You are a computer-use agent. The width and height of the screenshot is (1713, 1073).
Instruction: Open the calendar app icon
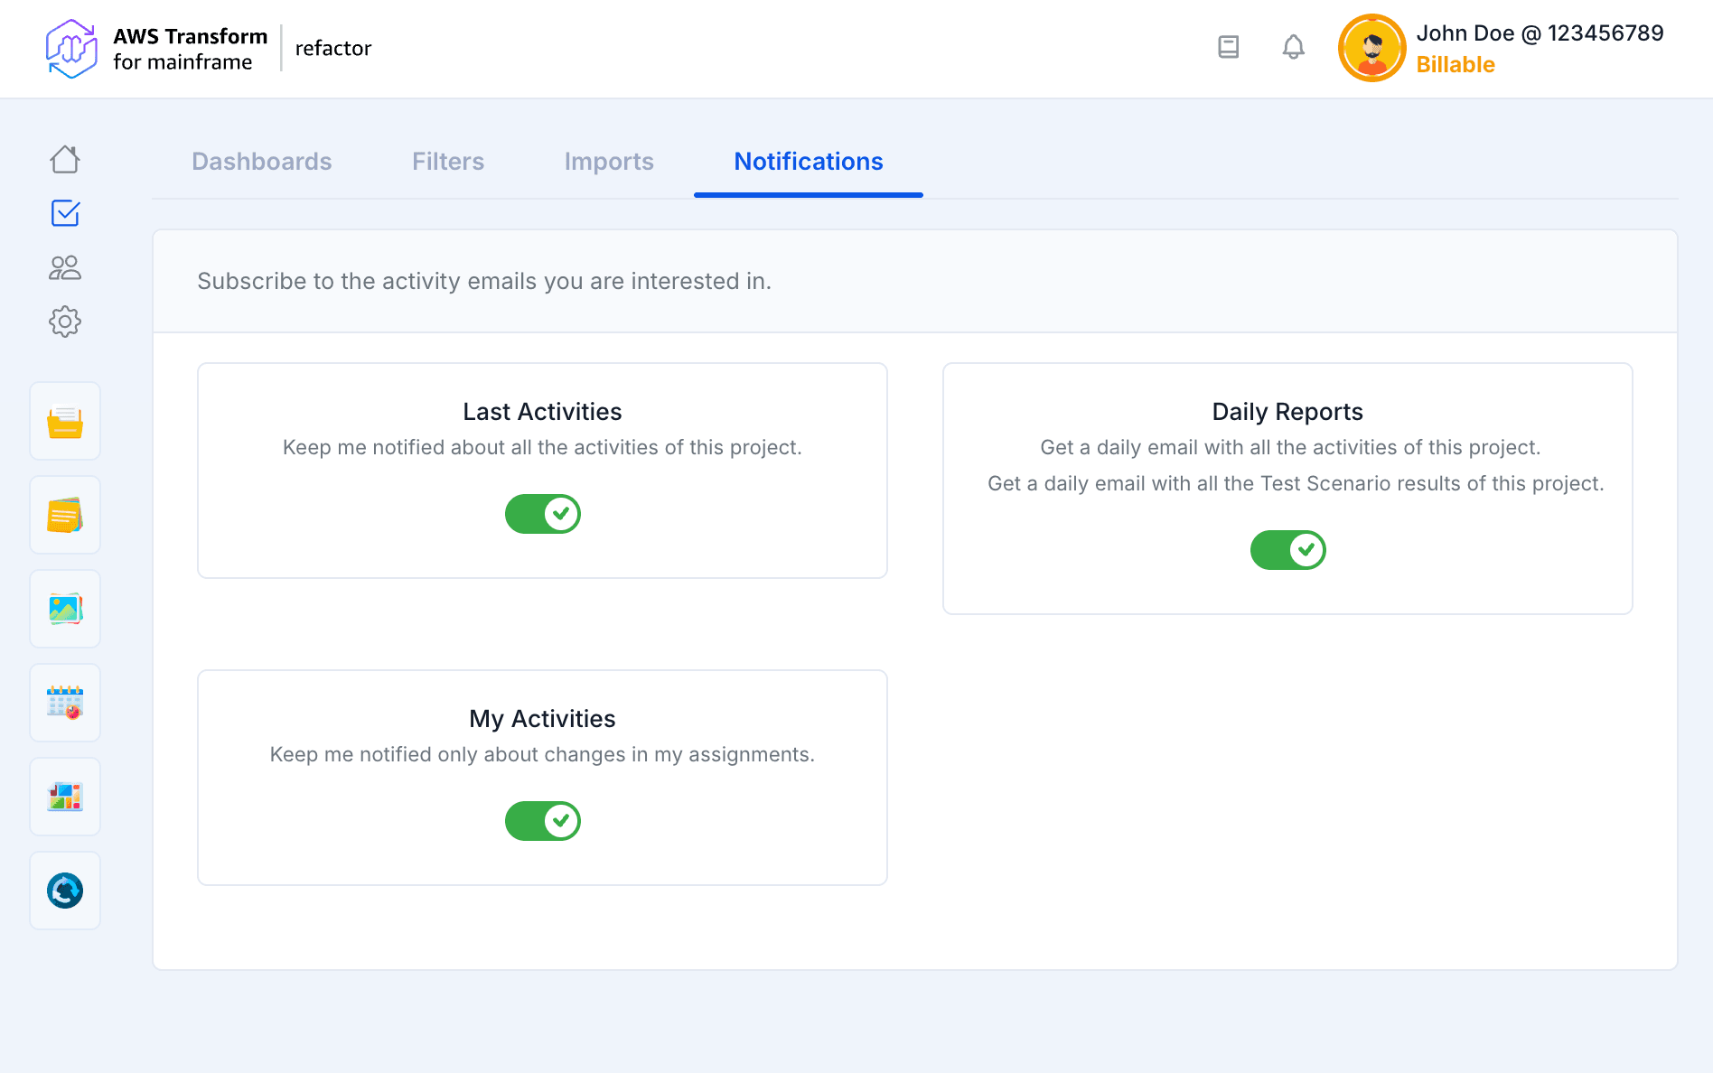point(65,703)
